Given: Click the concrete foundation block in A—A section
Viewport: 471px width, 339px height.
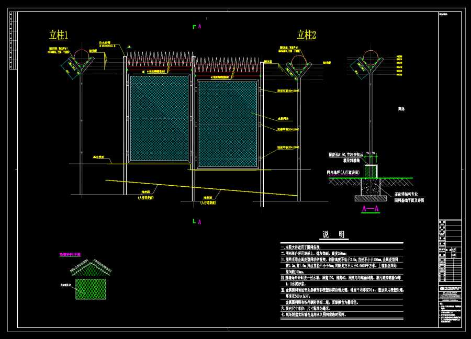Looking at the screenshot, I should pyautogui.click(x=371, y=185).
